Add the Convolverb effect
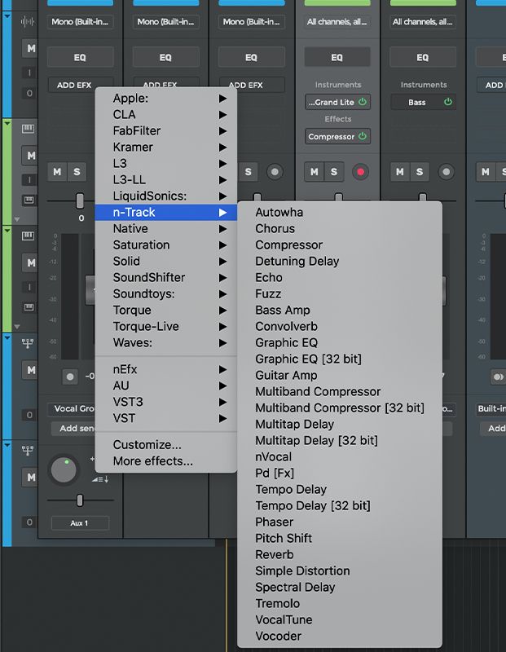This screenshot has width=506, height=652. pos(339,327)
